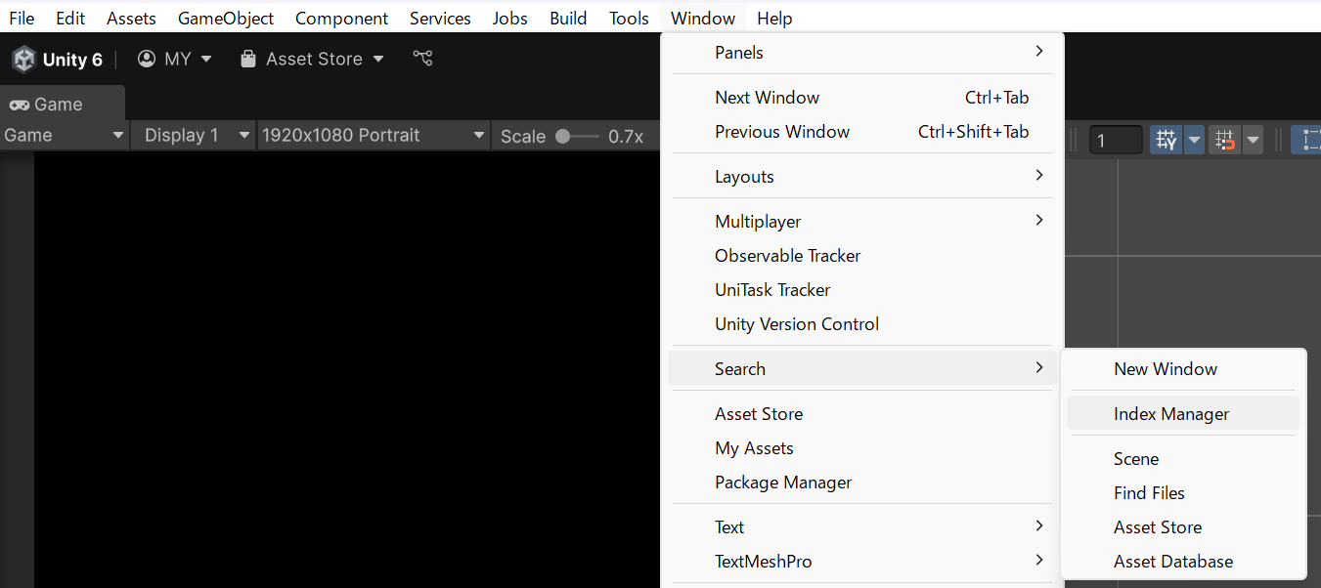Open grid visibility options dropdown arrow

click(1194, 140)
